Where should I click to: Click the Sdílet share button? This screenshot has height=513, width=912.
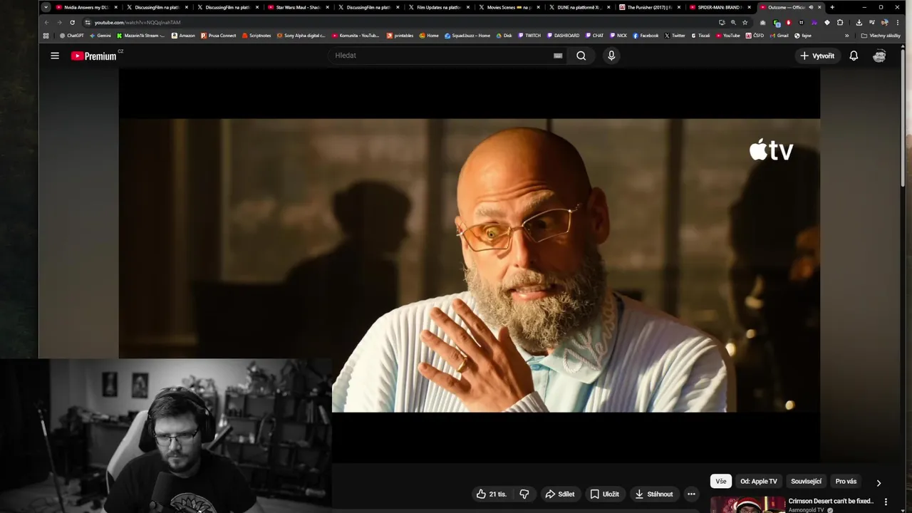[560, 494]
